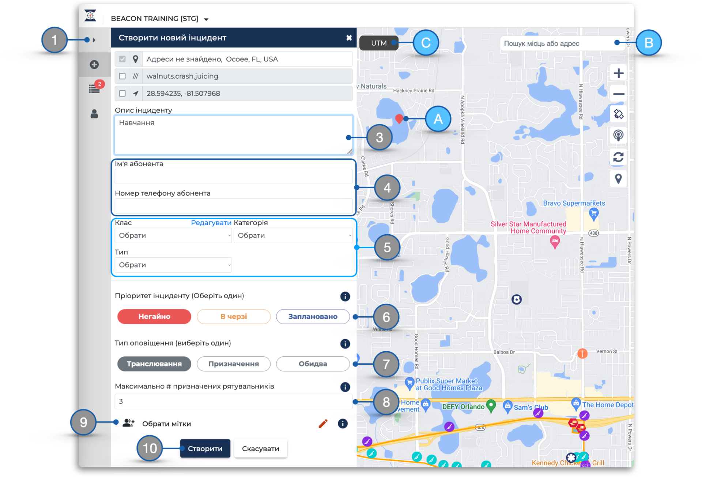Click the Редагувати link
The height and width of the screenshot is (477, 702).
click(x=211, y=223)
